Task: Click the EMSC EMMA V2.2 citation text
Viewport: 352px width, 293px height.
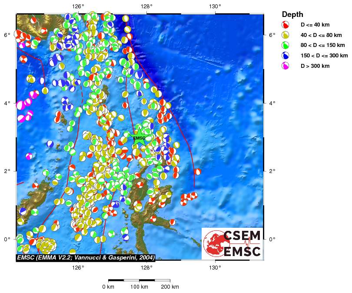Action: (85, 257)
